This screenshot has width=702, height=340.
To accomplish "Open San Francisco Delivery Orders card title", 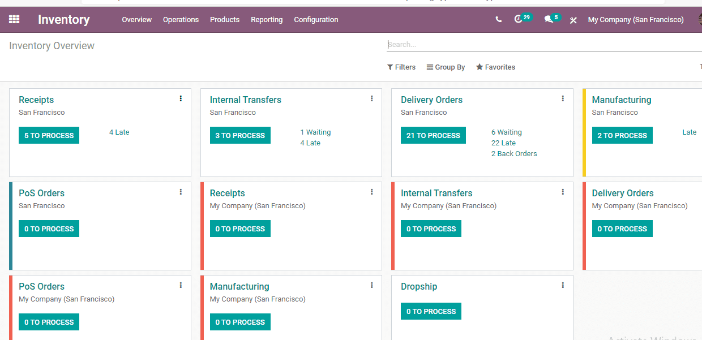I will 431,100.
